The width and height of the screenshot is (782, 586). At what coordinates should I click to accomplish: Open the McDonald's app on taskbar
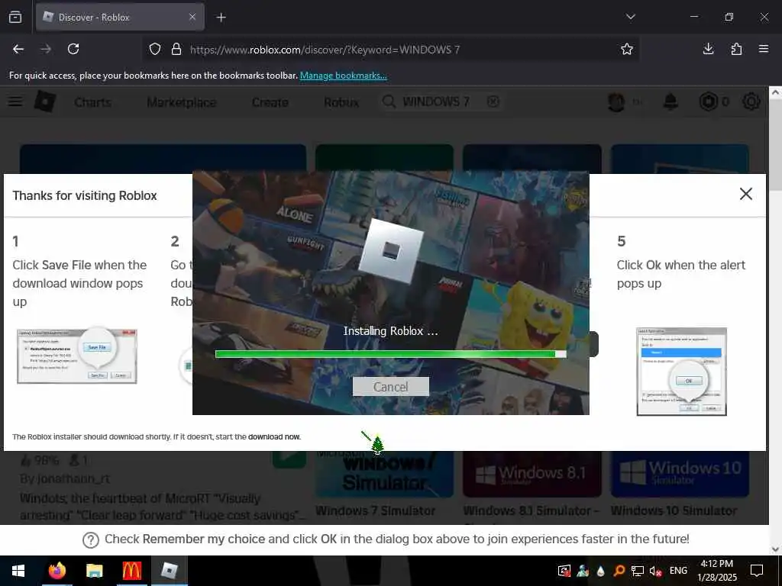pos(131,571)
